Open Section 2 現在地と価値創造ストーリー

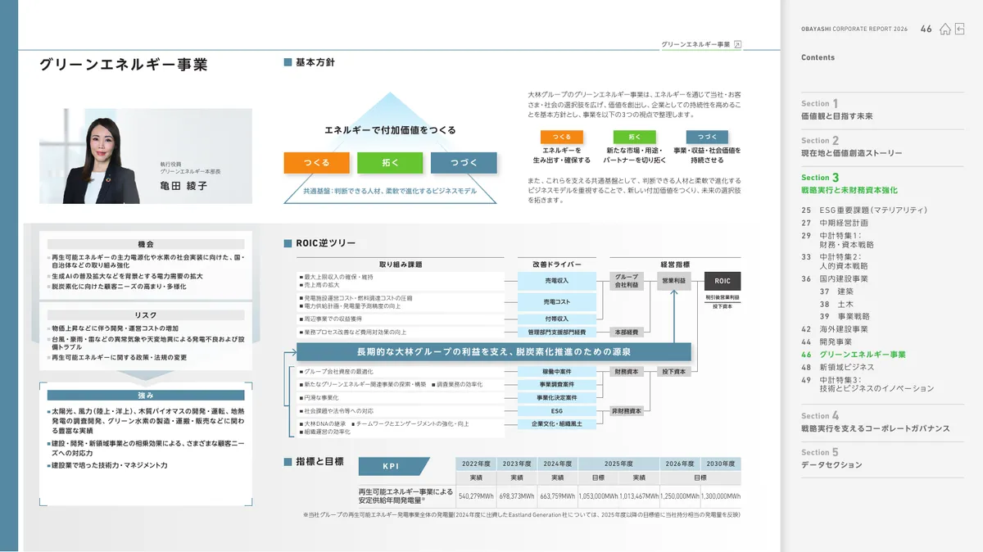[x=852, y=147]
